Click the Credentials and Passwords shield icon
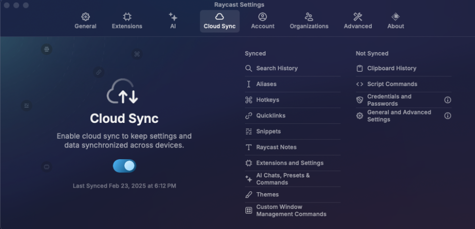 pos(359,100)
